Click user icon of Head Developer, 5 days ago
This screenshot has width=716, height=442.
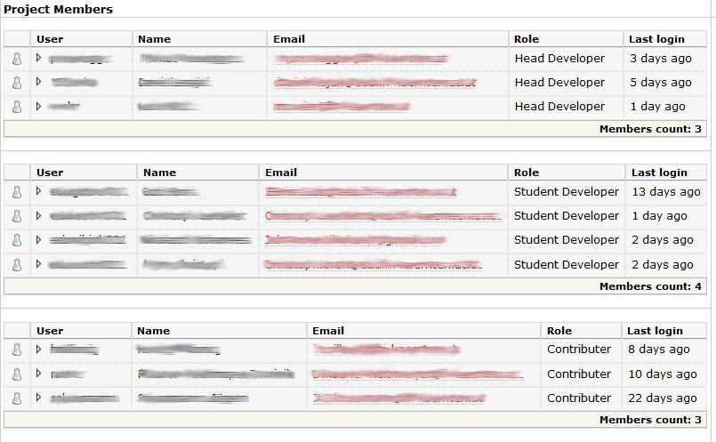17,83
